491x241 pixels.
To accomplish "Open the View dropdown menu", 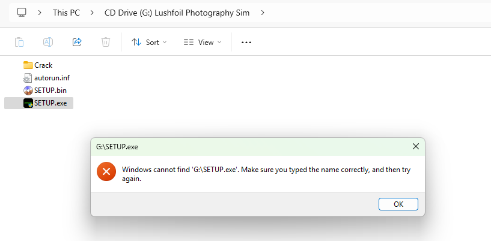I will tap(203, 42).
